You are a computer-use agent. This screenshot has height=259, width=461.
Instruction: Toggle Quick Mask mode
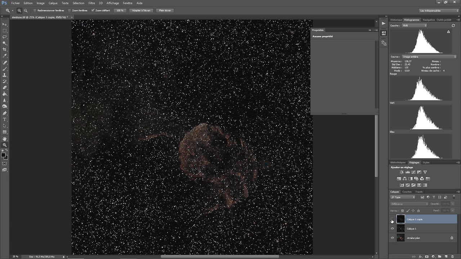click(5, 163)
